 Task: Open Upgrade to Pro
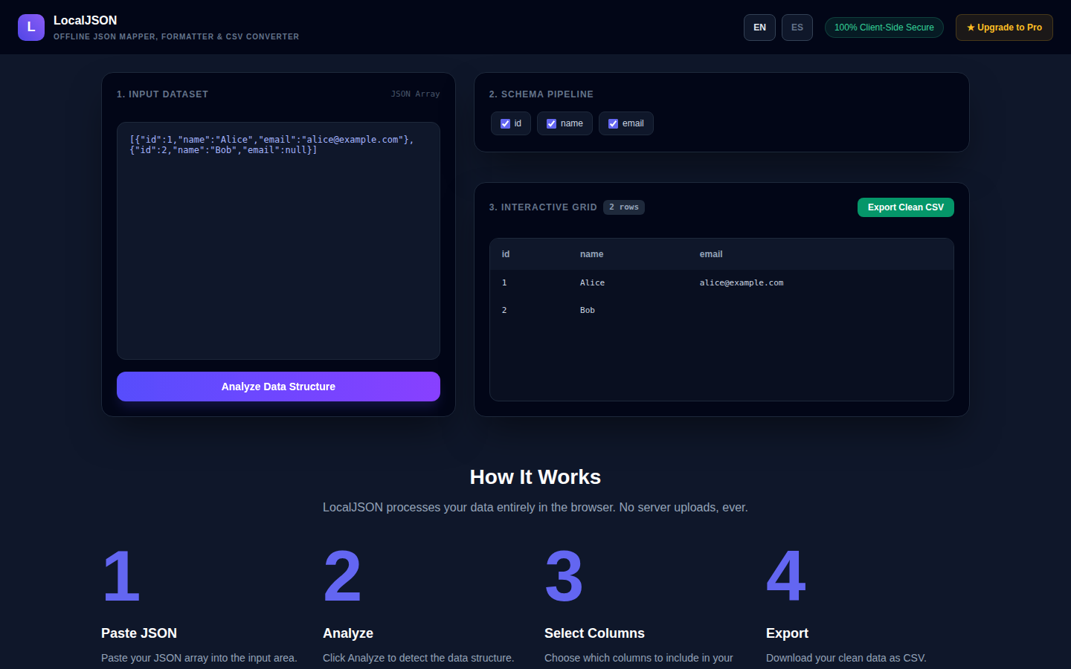(1004, 28)
